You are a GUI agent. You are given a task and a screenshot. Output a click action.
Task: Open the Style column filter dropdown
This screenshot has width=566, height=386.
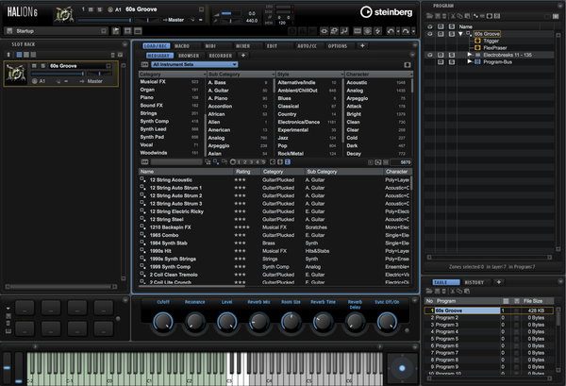[x=341, y=74]
